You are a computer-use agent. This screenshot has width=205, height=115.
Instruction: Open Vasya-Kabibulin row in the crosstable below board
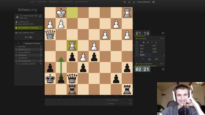(x=119, y=100)
